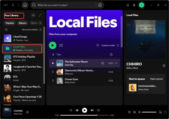Open Billie Eilish link under CHIHIRO title
The image size is (169, 119).
[132, 68]
